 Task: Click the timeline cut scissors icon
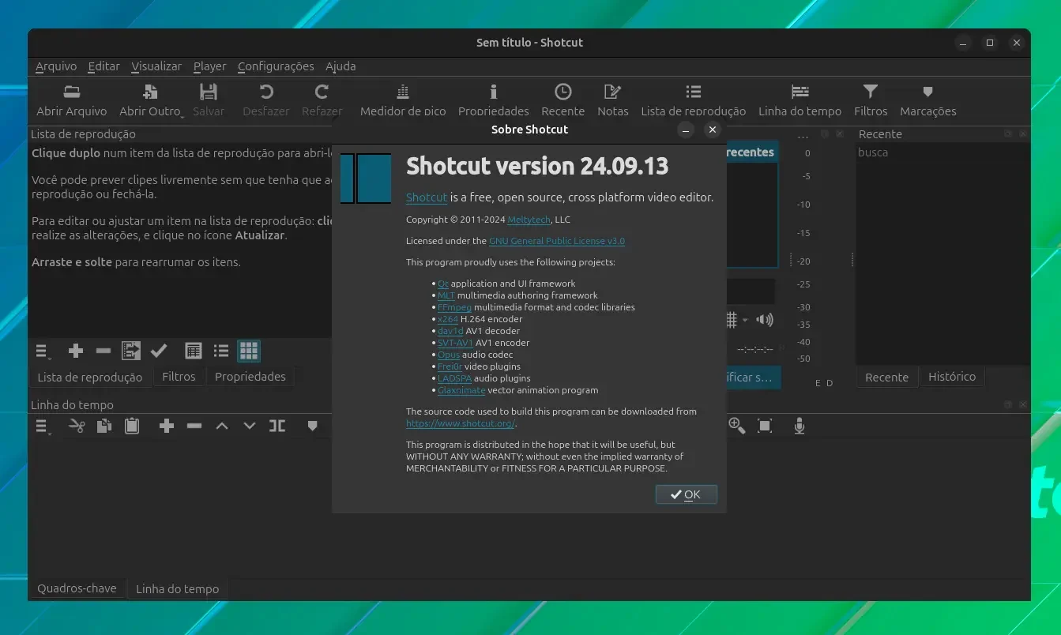(x=77, y=426)
